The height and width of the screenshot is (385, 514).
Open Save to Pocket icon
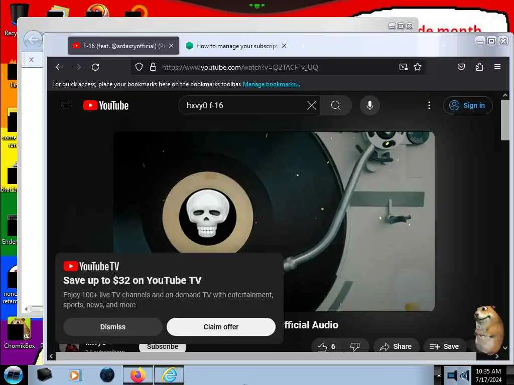coord(461,67)
